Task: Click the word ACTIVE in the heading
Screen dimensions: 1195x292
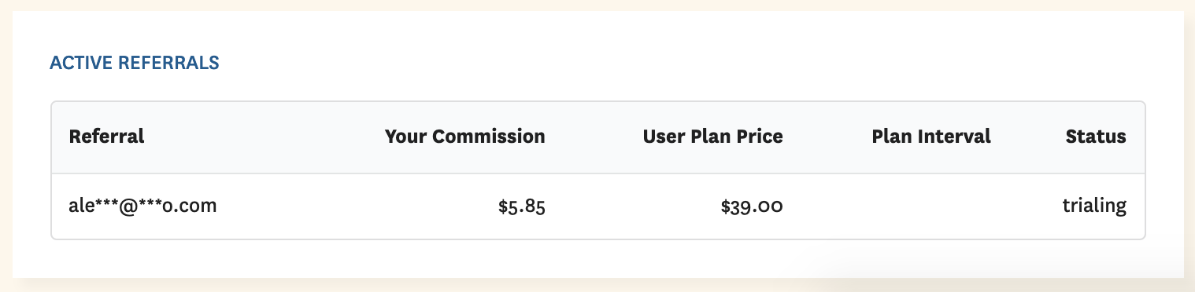Action: (x=81, y=64)
